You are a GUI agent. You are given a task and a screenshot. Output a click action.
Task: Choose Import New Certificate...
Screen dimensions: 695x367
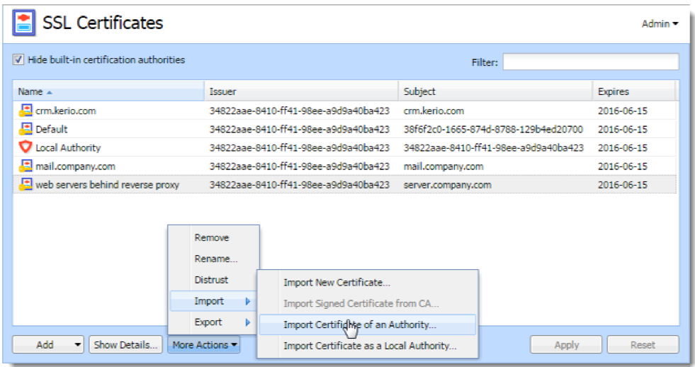tap(337, 283)
